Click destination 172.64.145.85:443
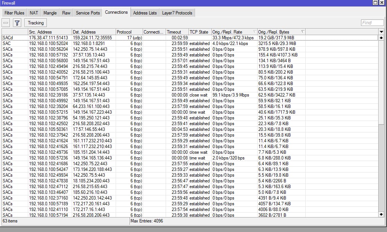 (90, 78)
